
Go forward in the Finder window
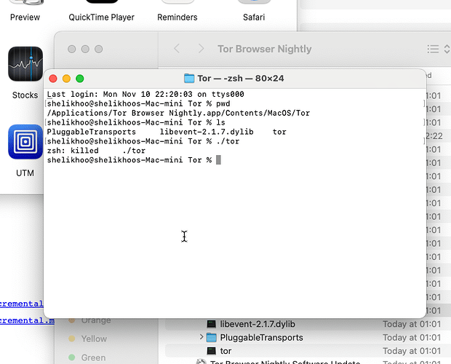[201, 49]
